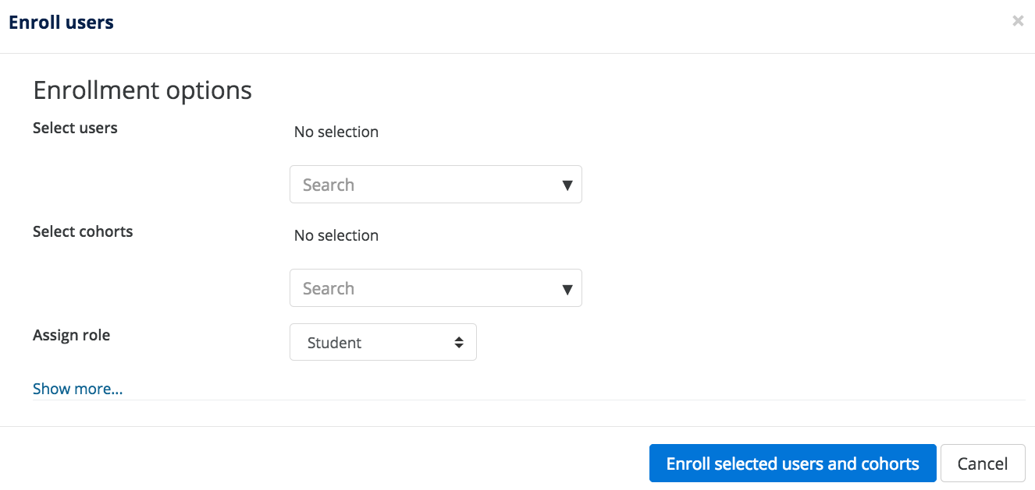Click the Select users field label
The height and width of the screenshot is (490, 1035).
[75, 128]
